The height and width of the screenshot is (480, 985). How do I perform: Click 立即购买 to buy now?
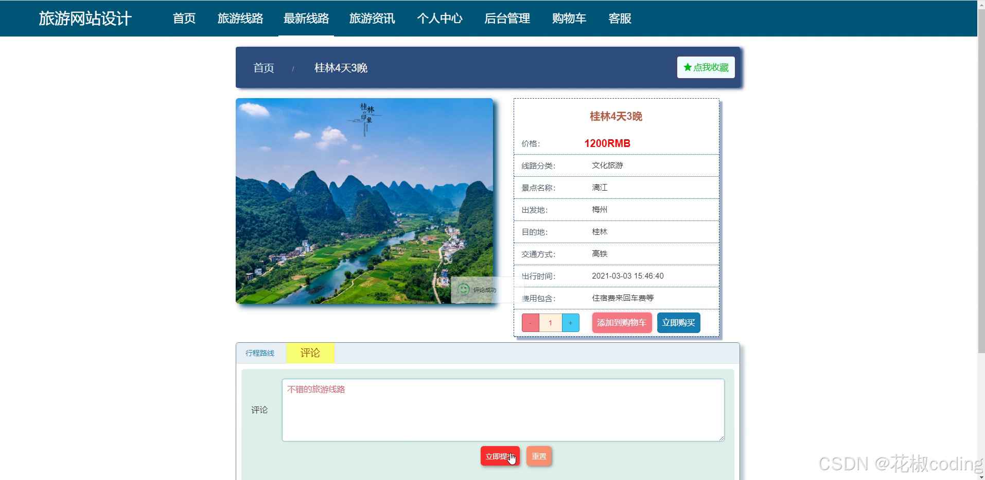pyautogui.click(x=678, y=323)
